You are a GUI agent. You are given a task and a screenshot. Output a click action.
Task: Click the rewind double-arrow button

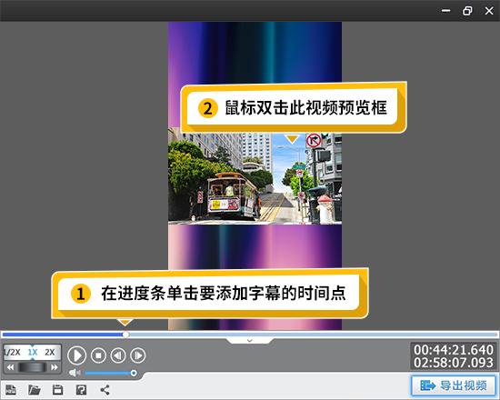(10, 367)
